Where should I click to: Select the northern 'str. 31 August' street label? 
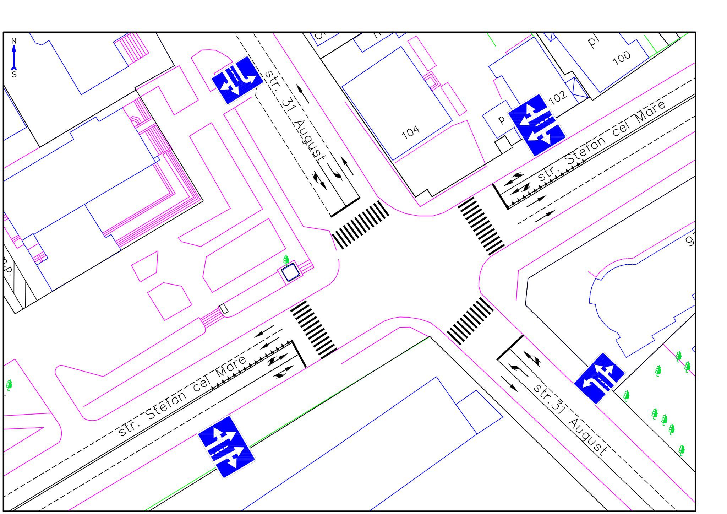click(x=295, y=116)
